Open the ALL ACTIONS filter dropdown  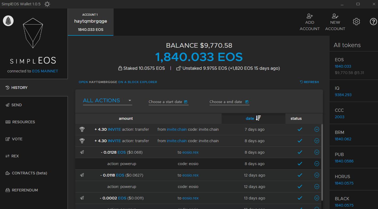[x=107, y=101]
